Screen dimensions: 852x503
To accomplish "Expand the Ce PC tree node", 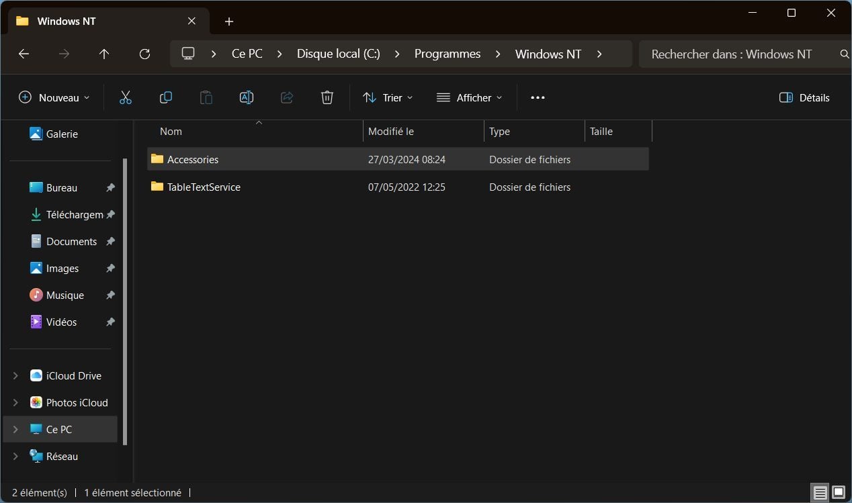I will tap(15, 430).
